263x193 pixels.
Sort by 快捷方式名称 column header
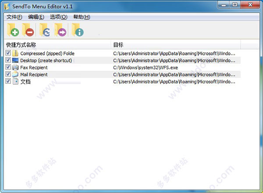coord(57,45)
